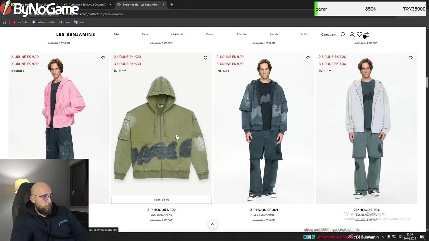Open the bookmarks bar apps grid icon

[x=4, y=22]
